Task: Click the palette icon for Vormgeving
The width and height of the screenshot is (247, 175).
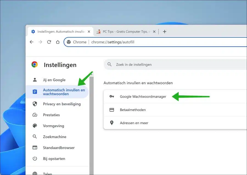Action: point(35,126)
